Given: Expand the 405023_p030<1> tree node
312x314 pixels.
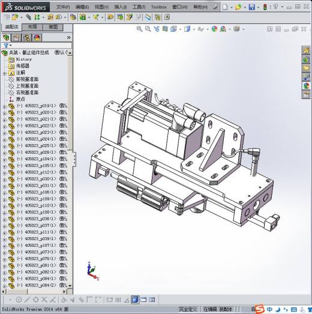Looking at the screenshot, I should coord(4,180).
